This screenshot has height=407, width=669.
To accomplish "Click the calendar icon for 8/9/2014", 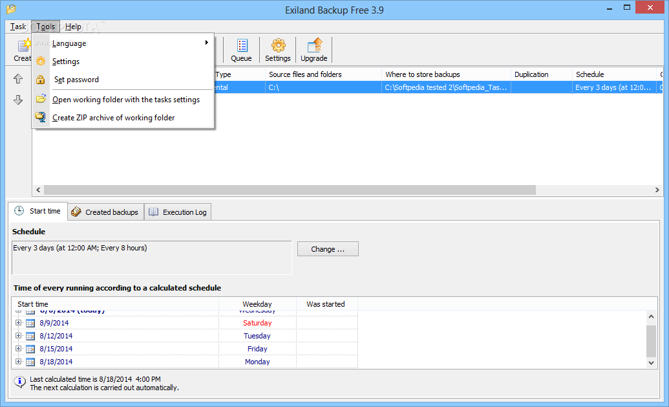I will 30,323.
